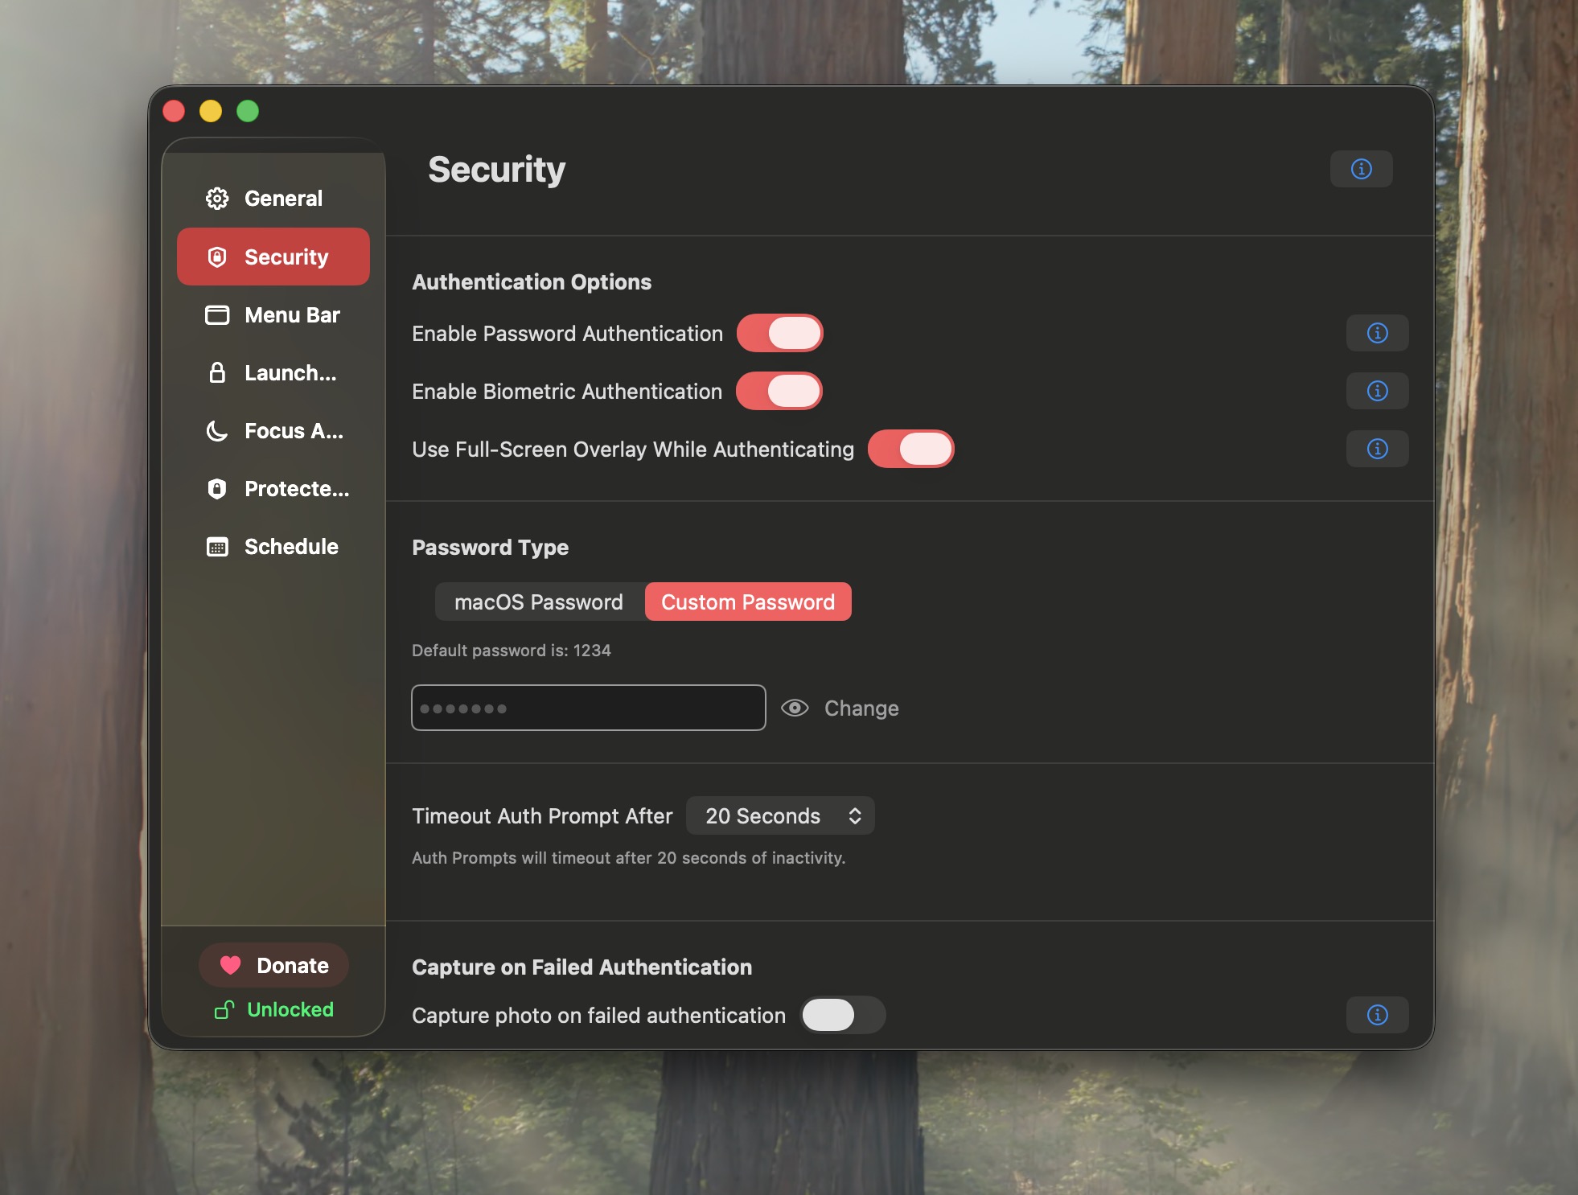Click the Donate button
Screen dimensions: 1578x1195
pyautogui.click(x=273, y=965)
